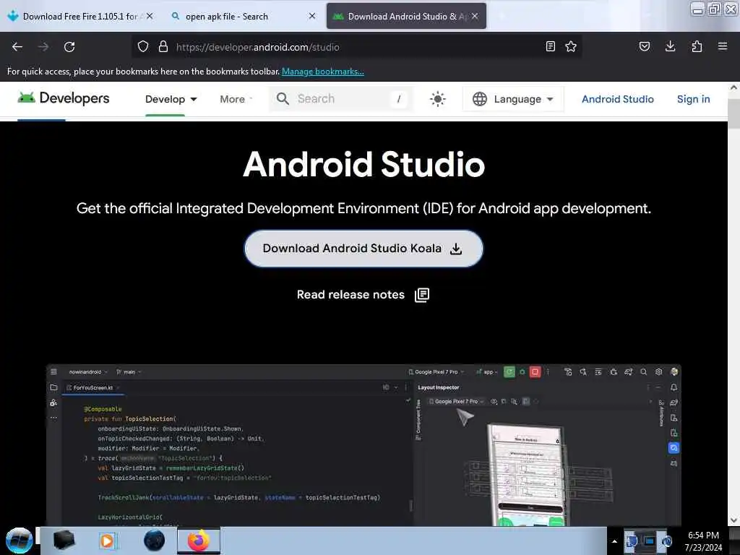740x555 pixels.
Task: Click the Android Studio header link
Action: tap(618, 99)
